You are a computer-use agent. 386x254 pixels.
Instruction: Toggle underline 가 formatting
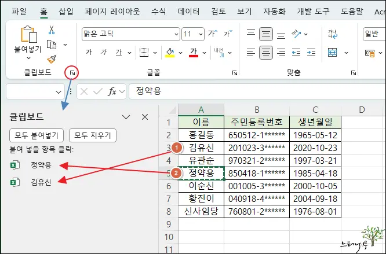tap(119, 52)
